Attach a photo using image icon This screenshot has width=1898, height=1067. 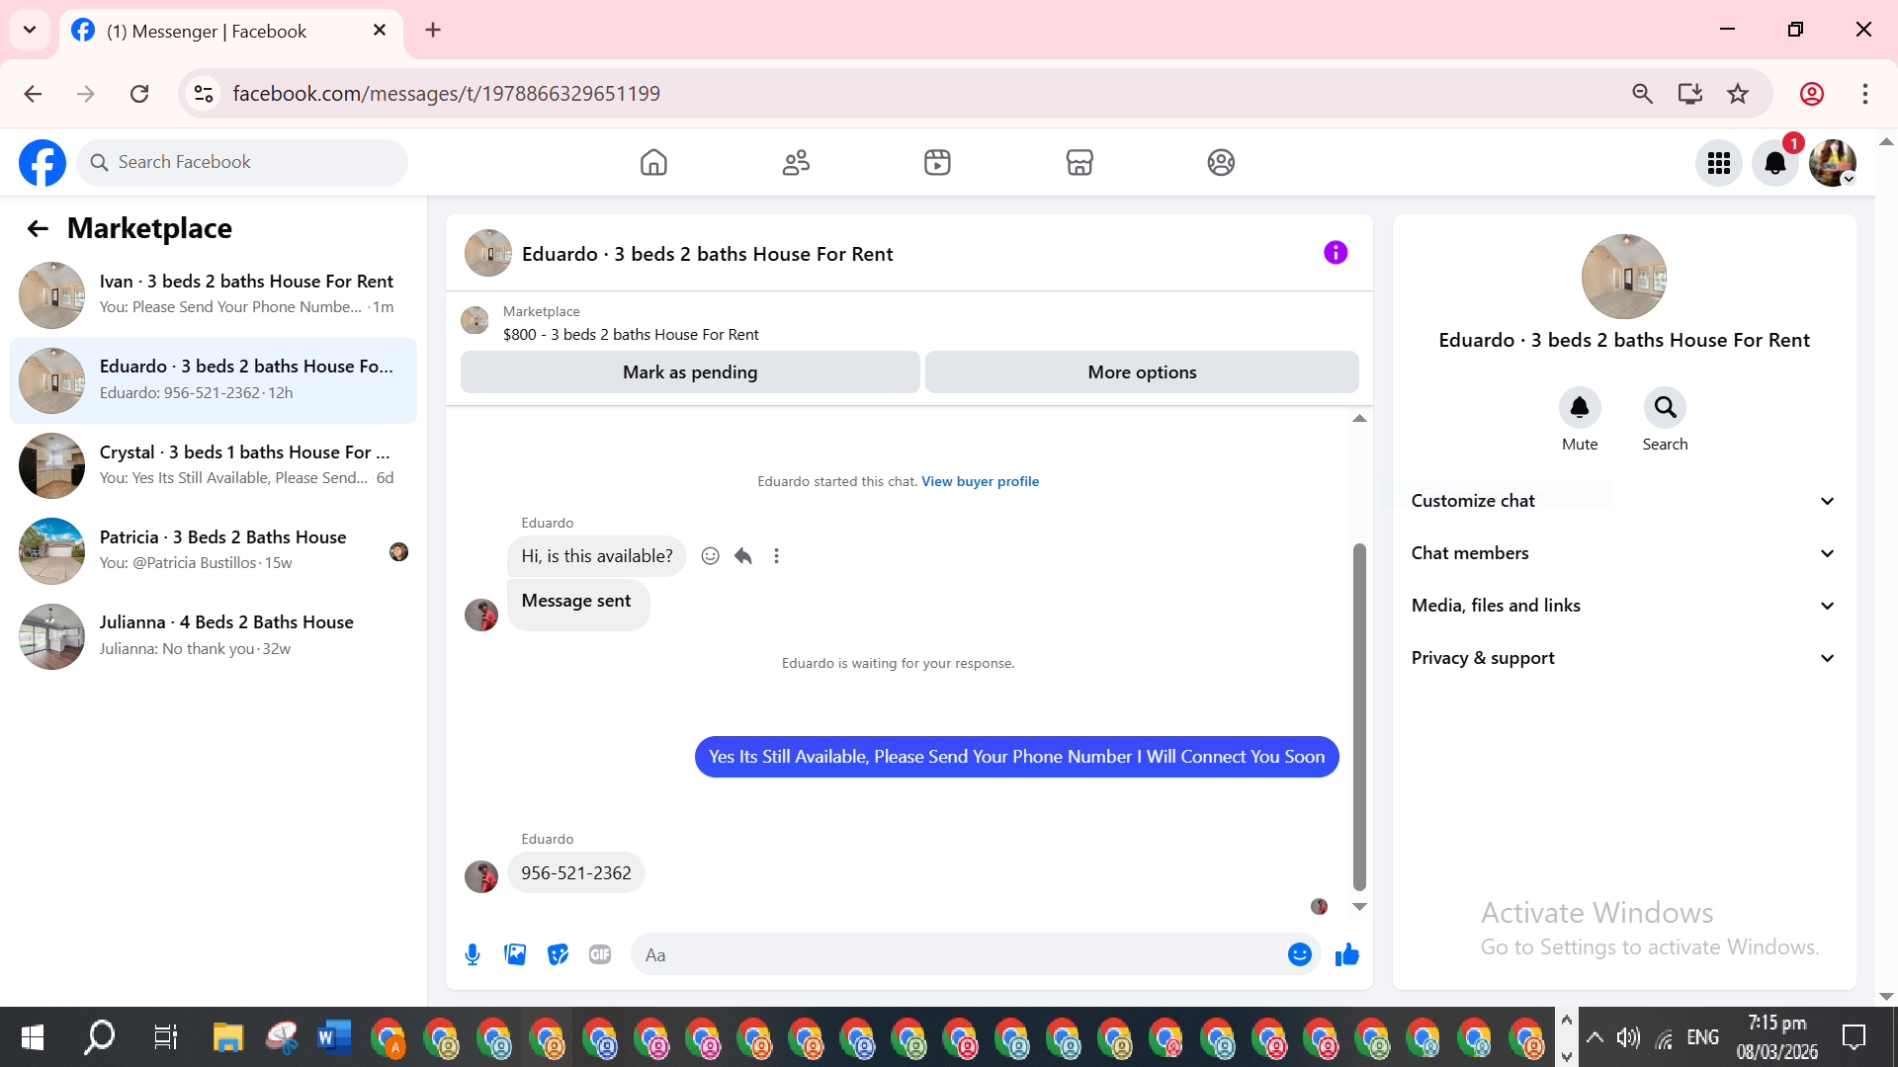[x=515, y=954]
